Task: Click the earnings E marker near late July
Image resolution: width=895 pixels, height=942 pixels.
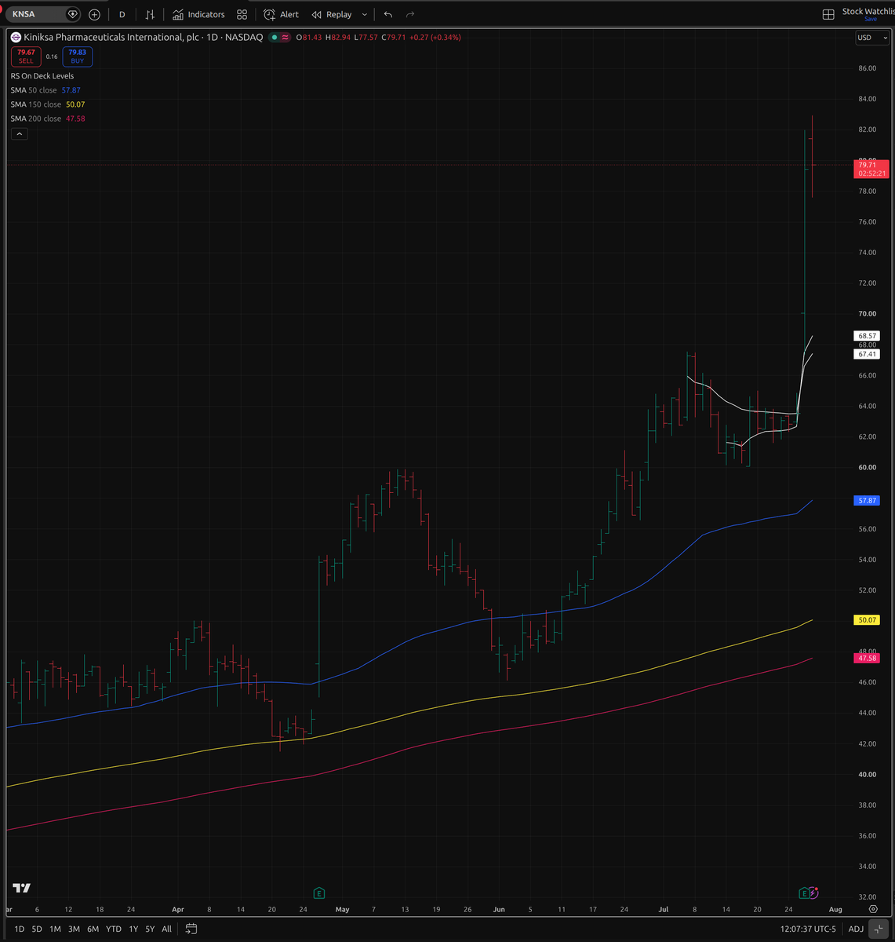Action: 804,893
